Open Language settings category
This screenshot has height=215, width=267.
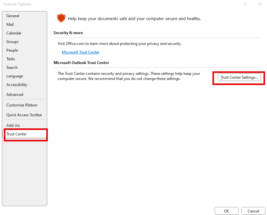(25, 76)
